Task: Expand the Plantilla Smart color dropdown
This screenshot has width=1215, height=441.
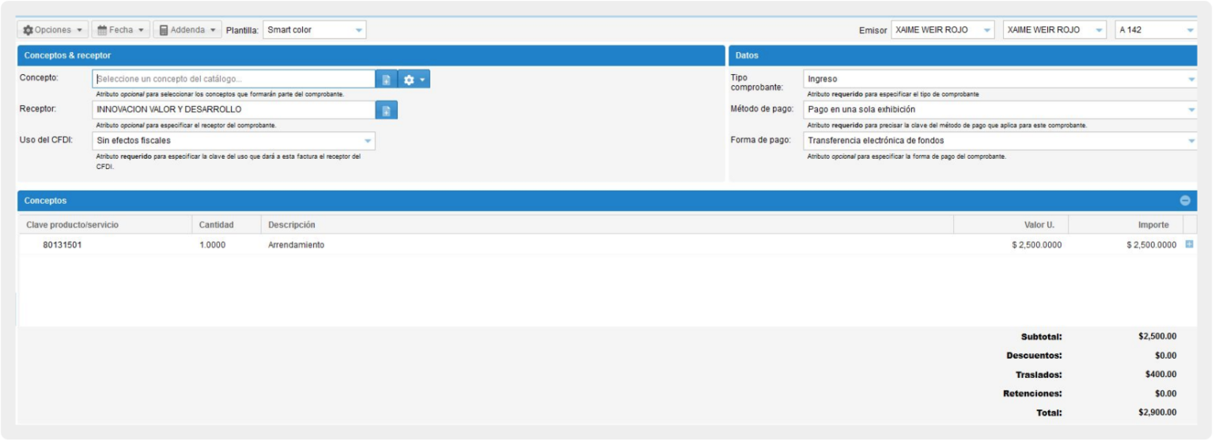Action: coord(314,30)
